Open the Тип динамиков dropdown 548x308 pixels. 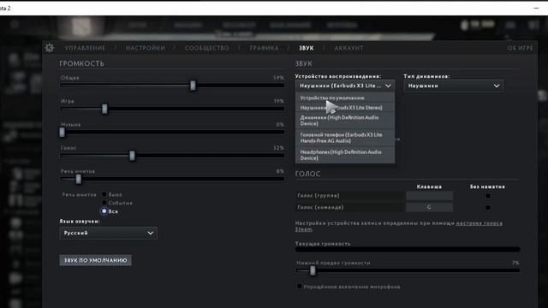coord(453,86)
